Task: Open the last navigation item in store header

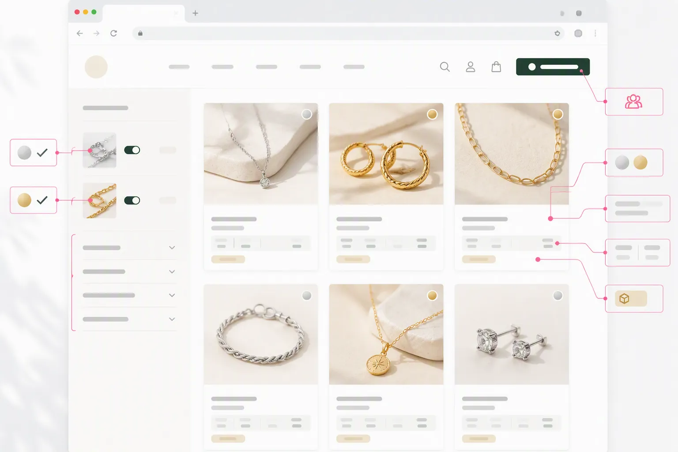Action: [x=354, y=67]
